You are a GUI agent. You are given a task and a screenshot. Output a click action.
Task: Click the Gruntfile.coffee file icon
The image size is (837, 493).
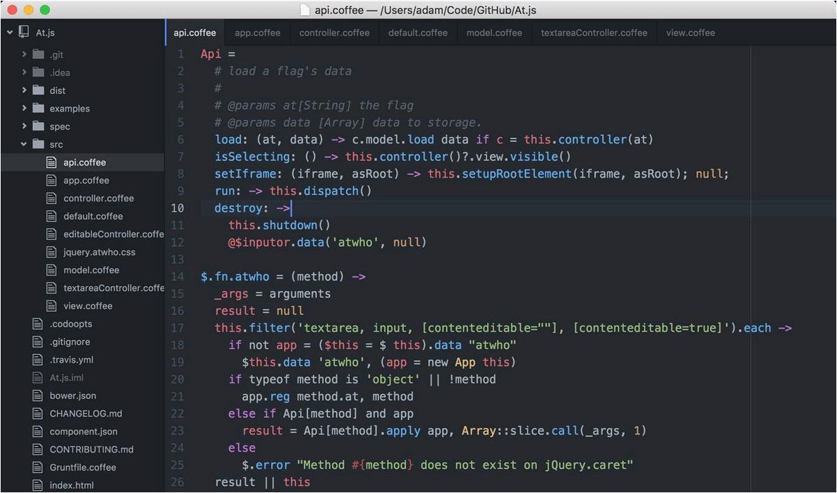pyautogui.click(x=38, y=467)
